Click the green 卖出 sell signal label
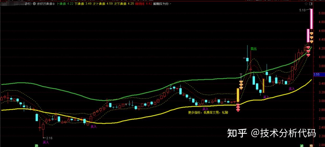The height and width of the screenshot is (147, 325). click(x=253, y=49)
